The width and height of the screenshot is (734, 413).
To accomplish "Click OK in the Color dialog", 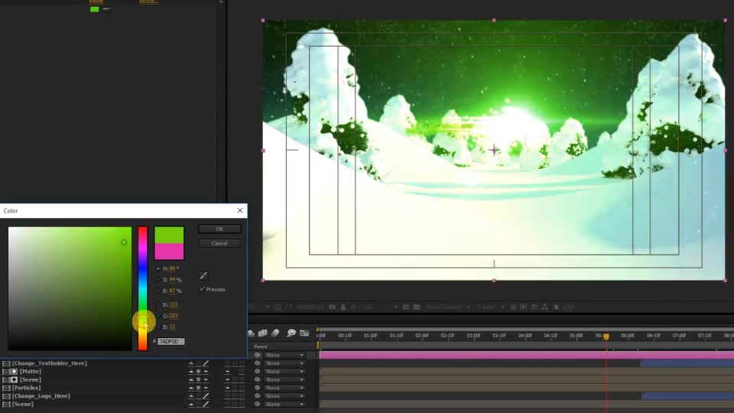I will tap(219, 229).
